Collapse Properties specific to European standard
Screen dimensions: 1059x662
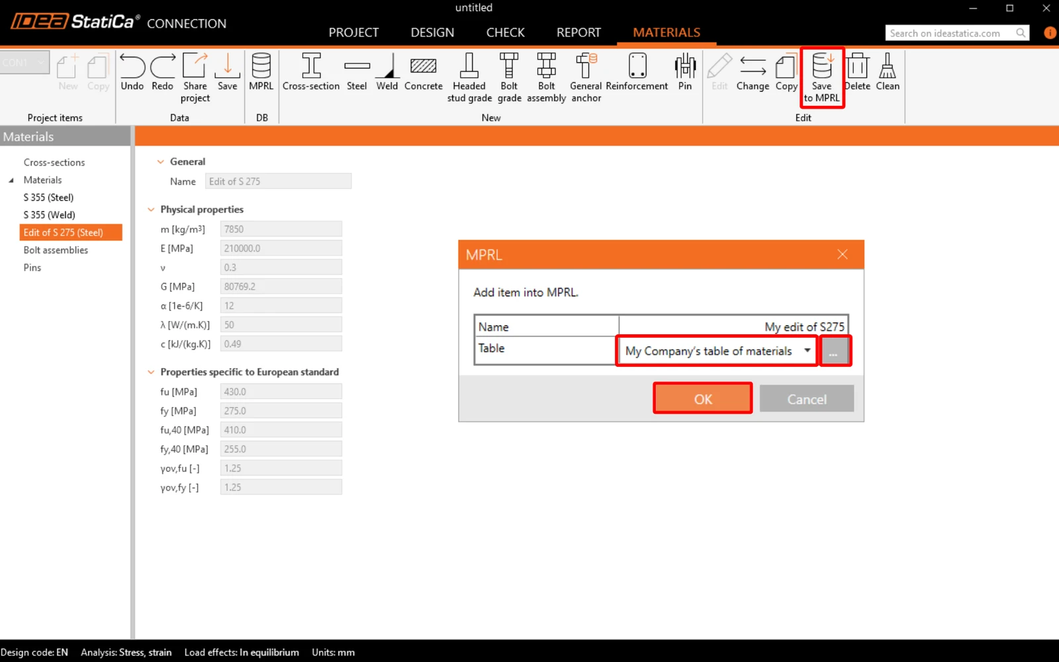151,372
